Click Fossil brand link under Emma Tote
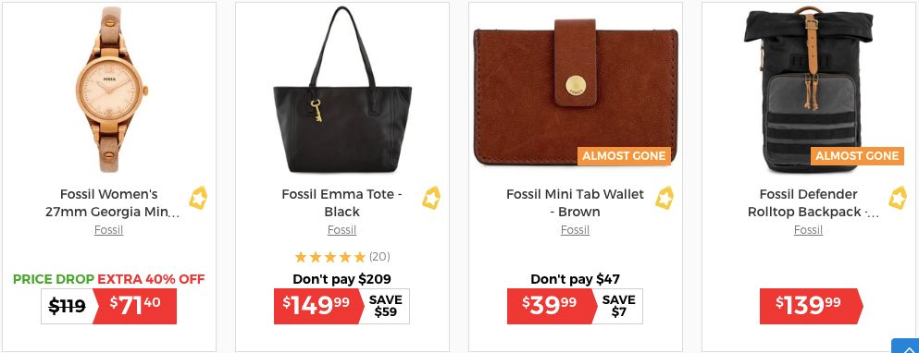This screenshot has height=353, width=919. click(342, 230)
